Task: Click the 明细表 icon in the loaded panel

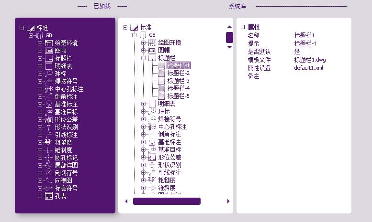Action: point(49,66)
